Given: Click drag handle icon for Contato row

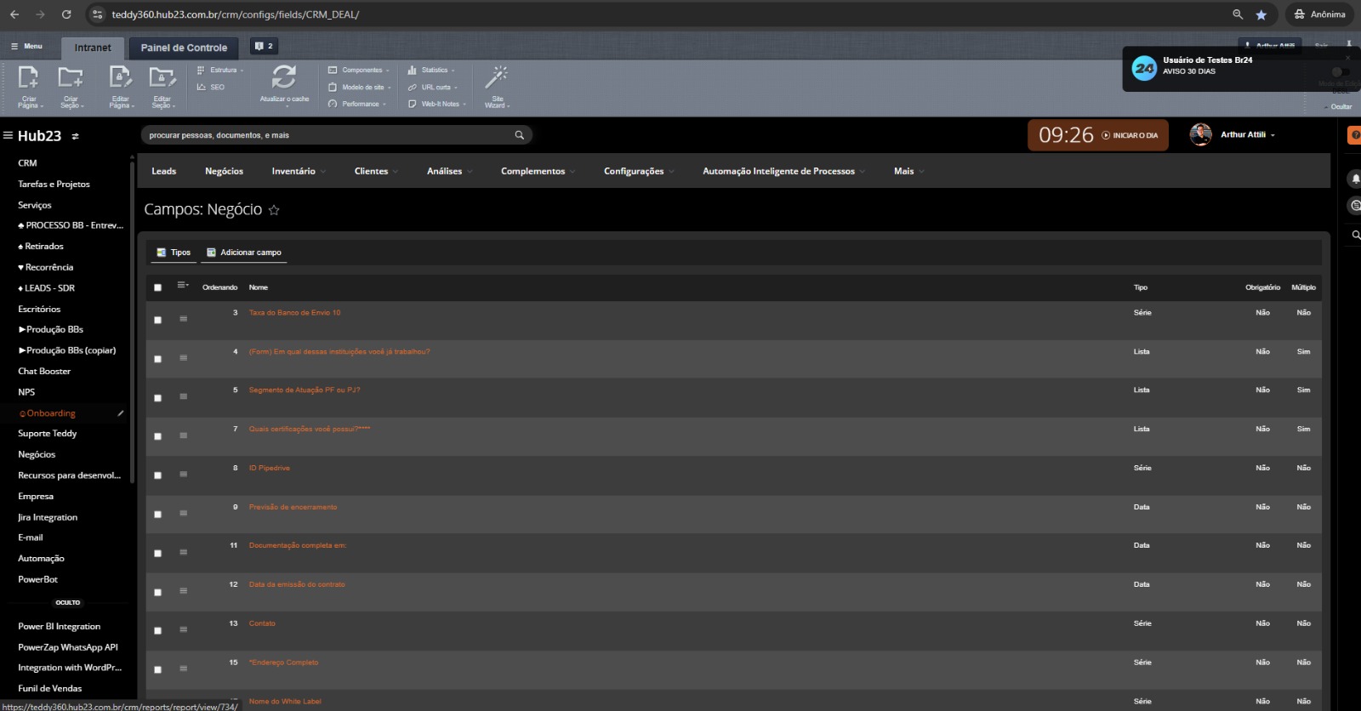Looking at the screenshot, I should (x=183, y=630).
